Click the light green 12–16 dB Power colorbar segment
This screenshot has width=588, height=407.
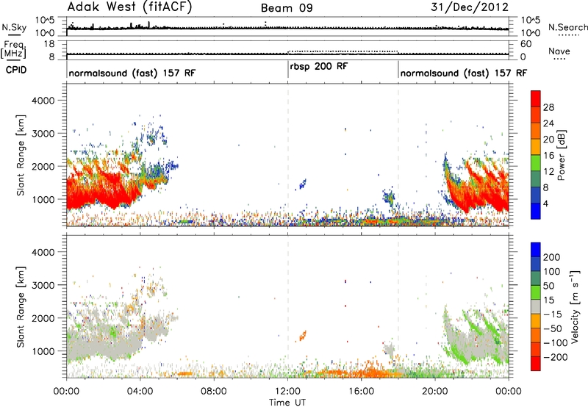click(536, 163)
